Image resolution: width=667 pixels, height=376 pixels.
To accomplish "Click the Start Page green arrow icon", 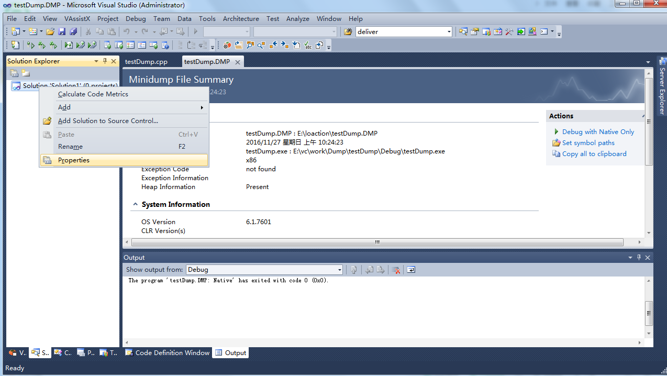I will (521, 32).
